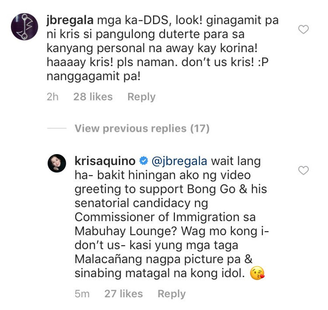The width and height of the screenshot is (328, 310).
Task: View the 27 likes on krisaquino's reply
Action: (x=123, y=294)
